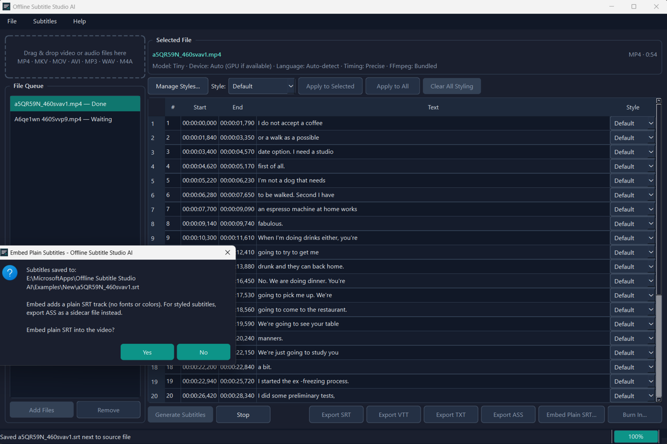Click the Offline Subtitle Studio app icon in title bar
The width and height of the screenshot is (667, 444).
[6, 7]
